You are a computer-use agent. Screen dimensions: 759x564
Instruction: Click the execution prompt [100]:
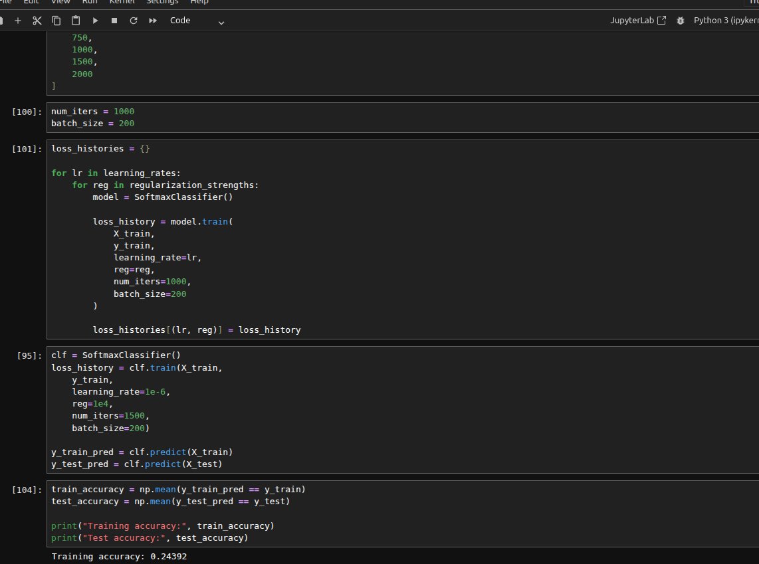pos(27,112)
